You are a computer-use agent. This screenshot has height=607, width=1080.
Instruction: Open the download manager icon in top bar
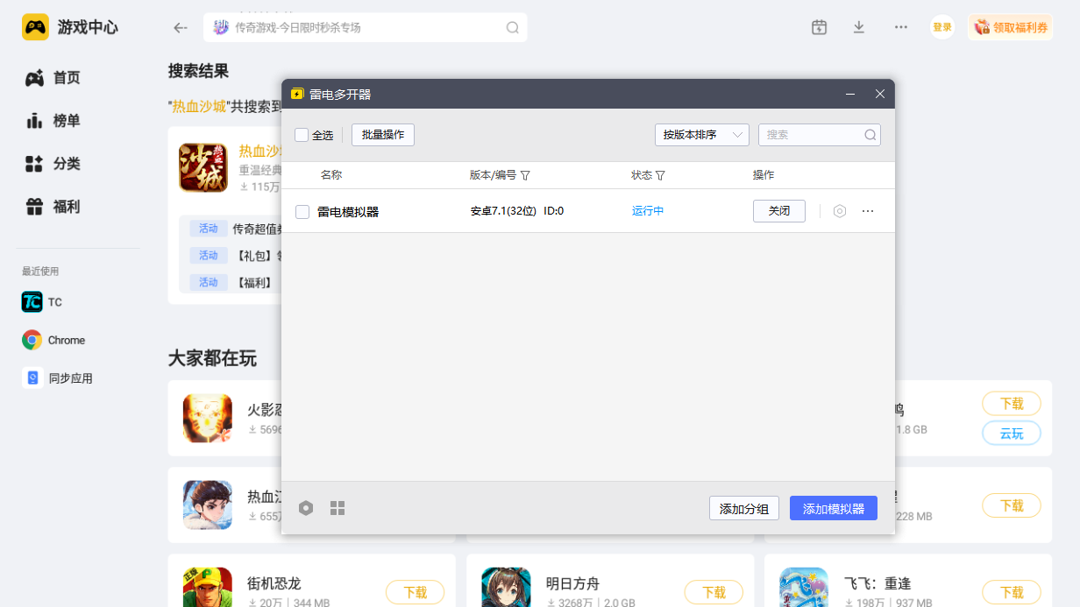tap(859, 27)
